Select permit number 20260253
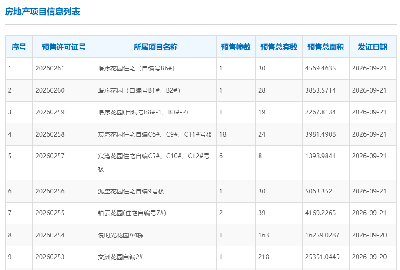The height and width of the screenshot is (270, 400). tap(50, 257)
